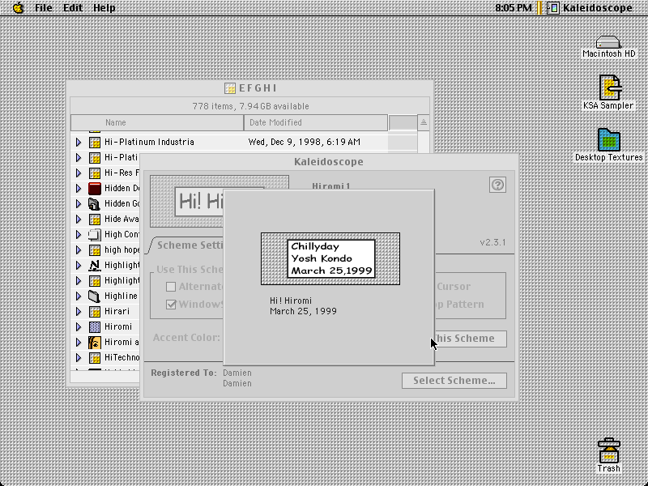This screenshot has height=486, width=648.
Task: Select the KSA Sampler desktop icon
Action: (x=609, y=87)
